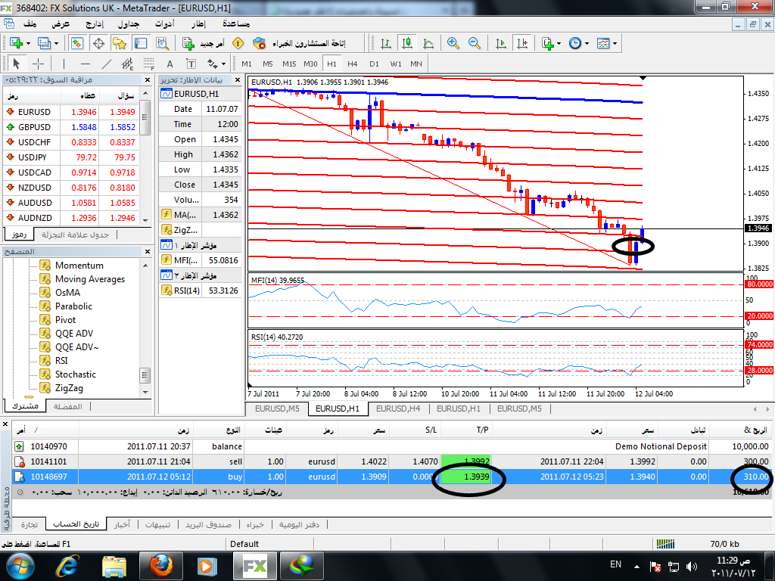Select the cursor arrow tool
The image size is (775, 581).
pos(17,64)
